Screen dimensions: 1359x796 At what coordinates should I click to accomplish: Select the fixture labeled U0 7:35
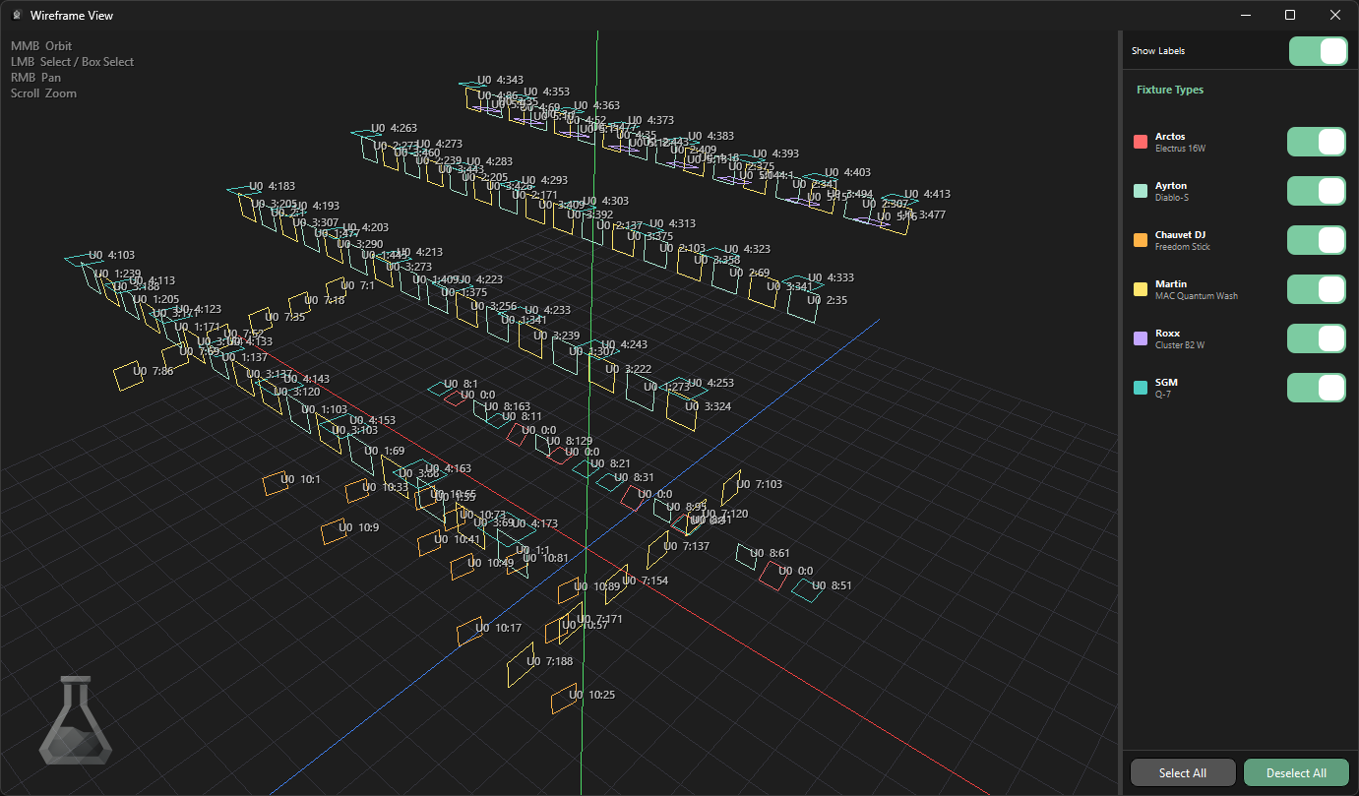262,322
